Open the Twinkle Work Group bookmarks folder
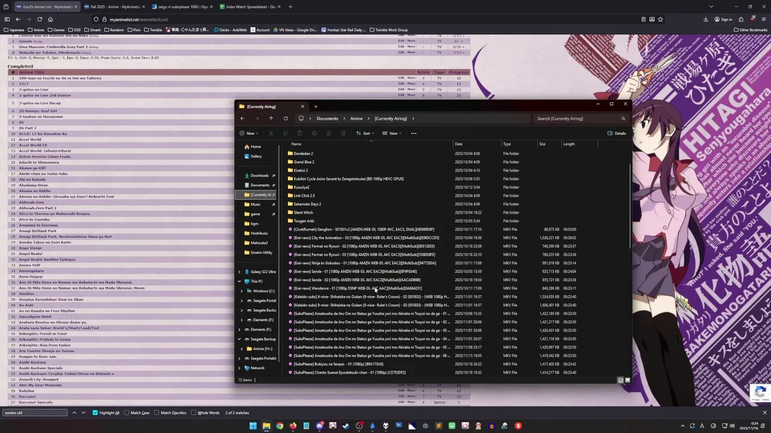The width and height of the screenshot is (771, 433). (x=389, y=29)
